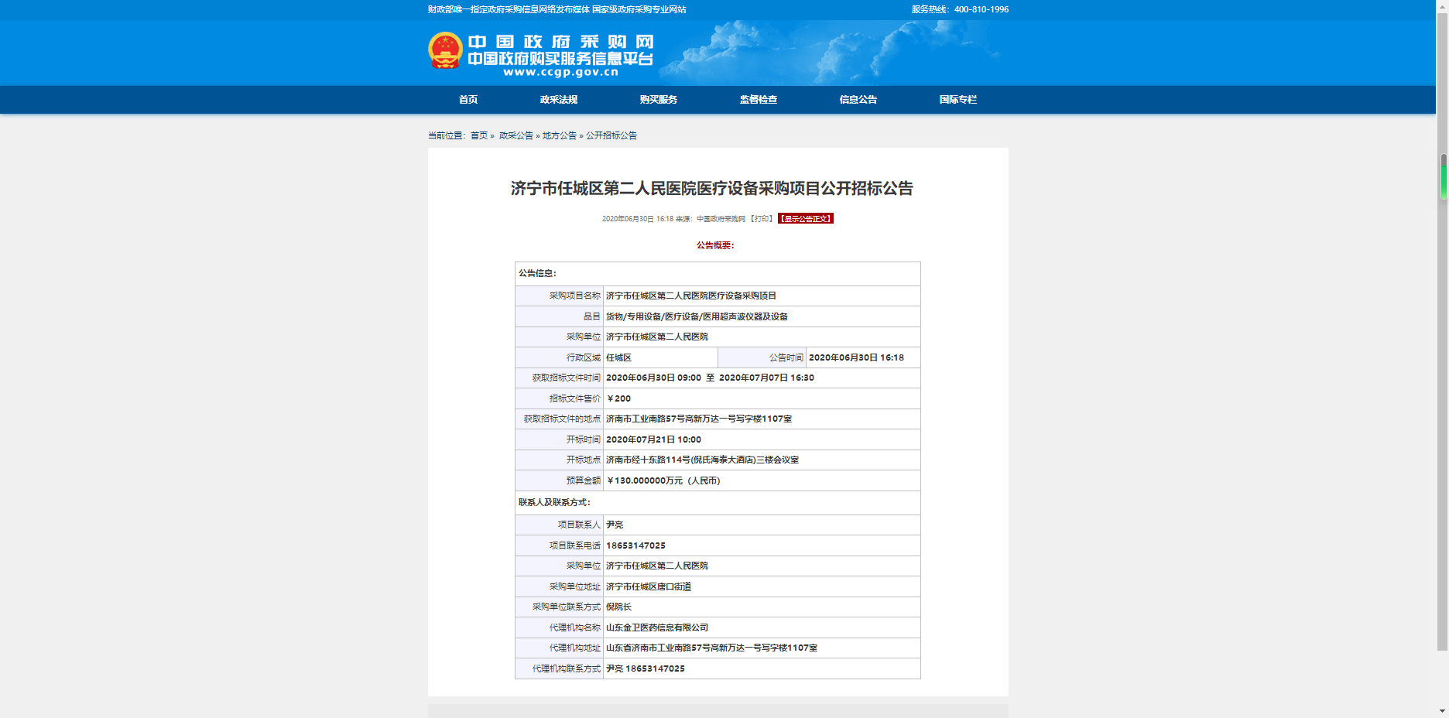Open the 购买服务 navigation item

(x=659, y=100)
